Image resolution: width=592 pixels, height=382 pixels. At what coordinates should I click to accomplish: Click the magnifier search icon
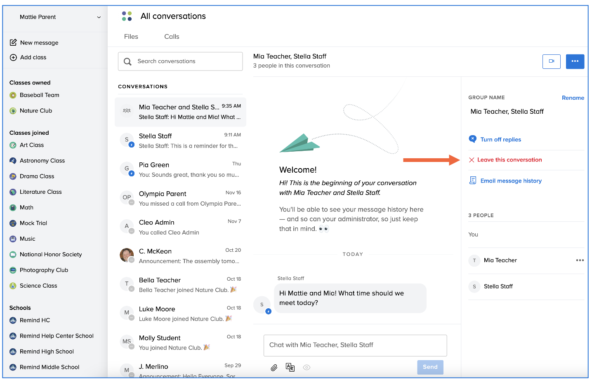[x=128, y=61]
